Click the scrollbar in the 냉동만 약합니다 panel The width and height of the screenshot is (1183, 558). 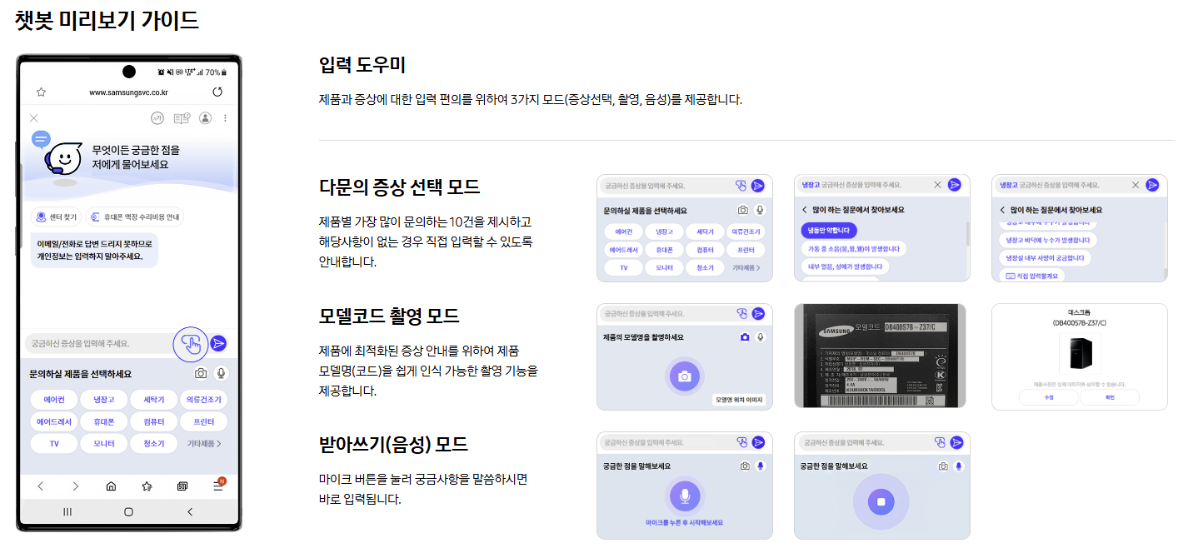(x=967, y=234)
